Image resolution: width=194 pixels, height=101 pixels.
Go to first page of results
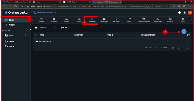173,48
